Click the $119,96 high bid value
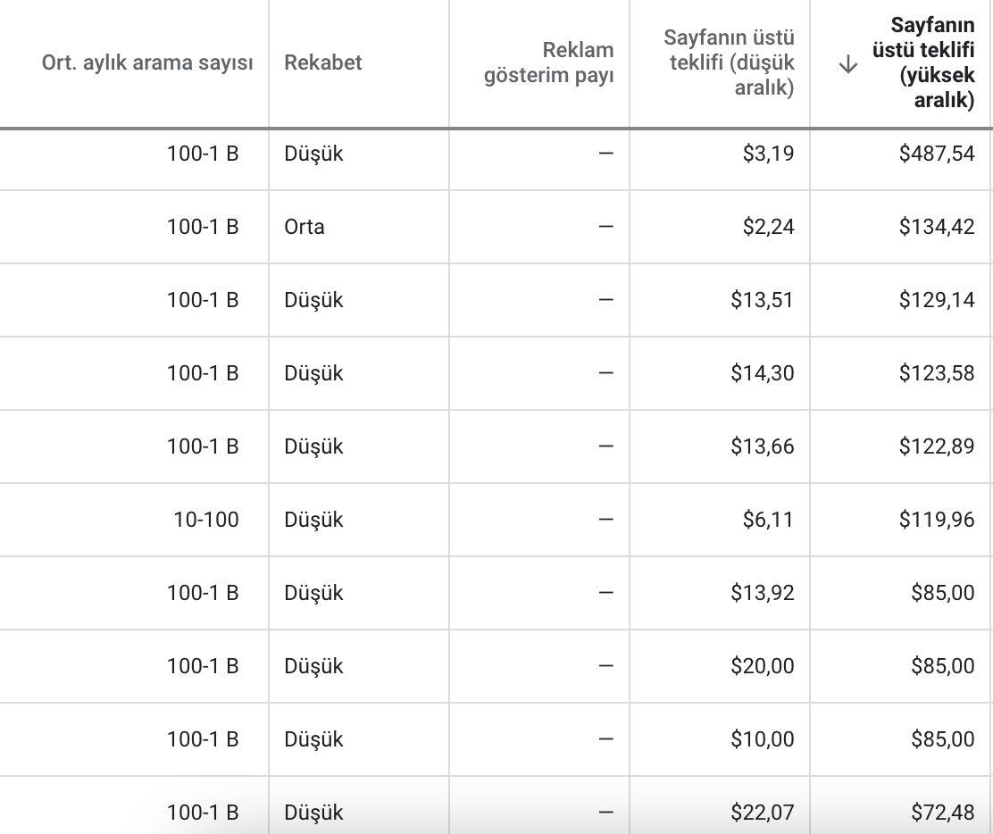The height and width of the screenshot is (834, 993). click(x=937, y=520)
